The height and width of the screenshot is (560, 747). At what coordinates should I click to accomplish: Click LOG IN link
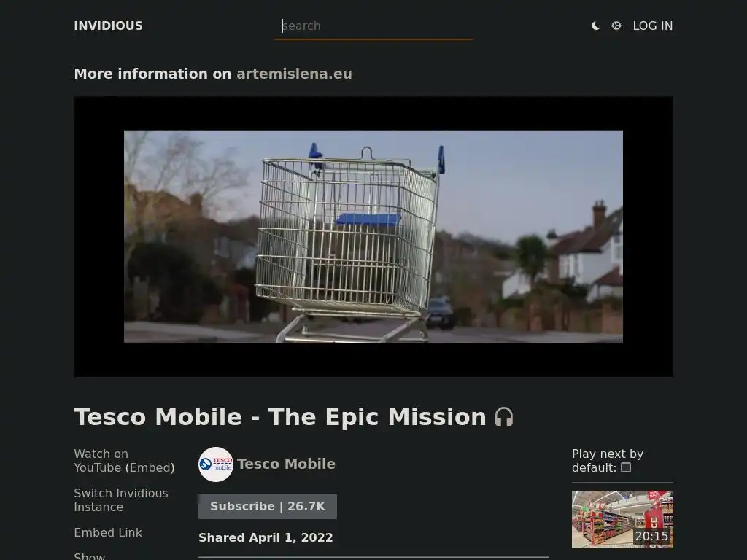653,26
